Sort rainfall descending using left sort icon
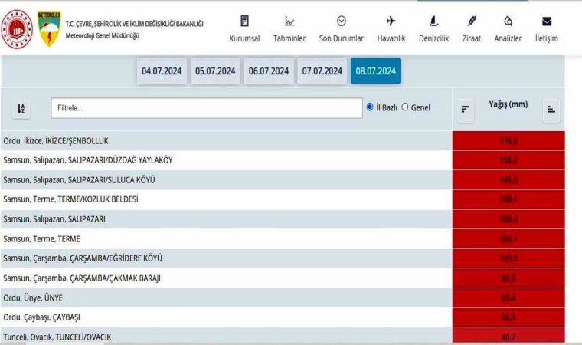582x345 pixels. 465,110
